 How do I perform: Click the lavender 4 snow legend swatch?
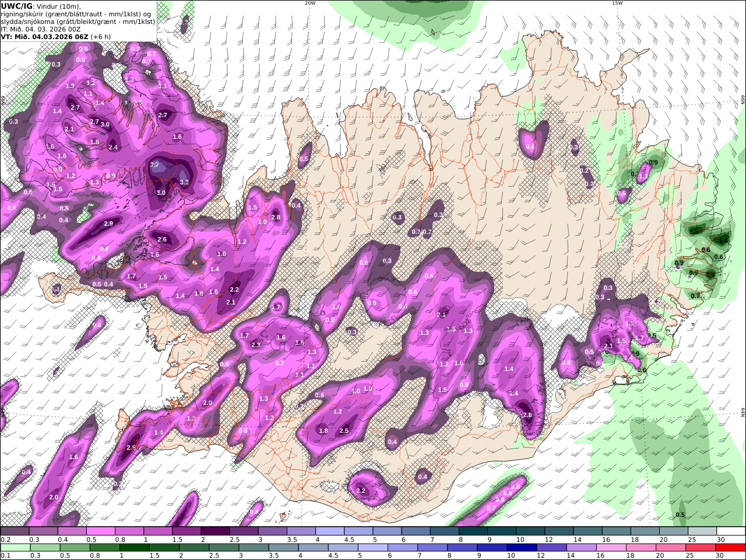329,531
